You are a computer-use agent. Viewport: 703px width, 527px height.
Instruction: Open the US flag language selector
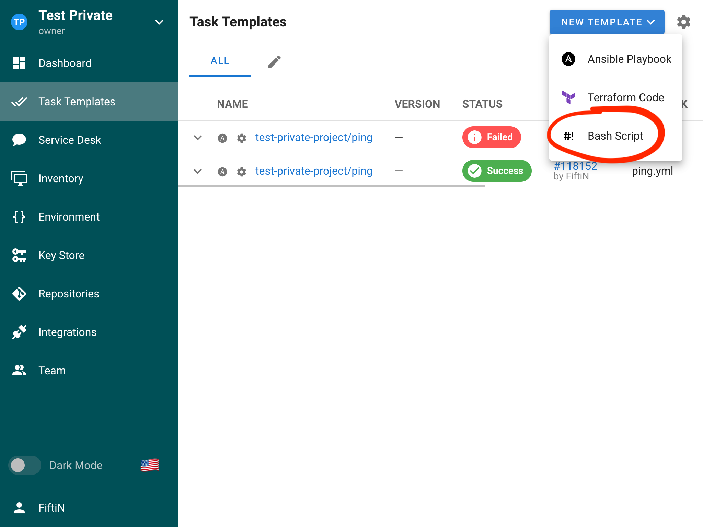[149, 465]
